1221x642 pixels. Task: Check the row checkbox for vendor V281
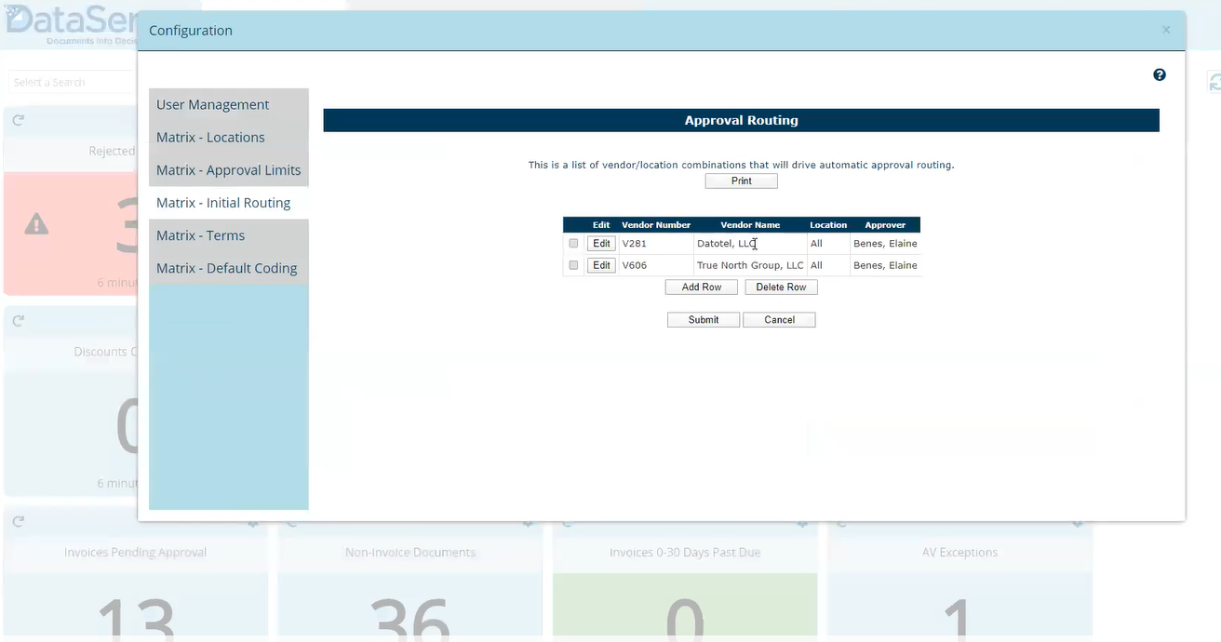click(x=573, y=243)
